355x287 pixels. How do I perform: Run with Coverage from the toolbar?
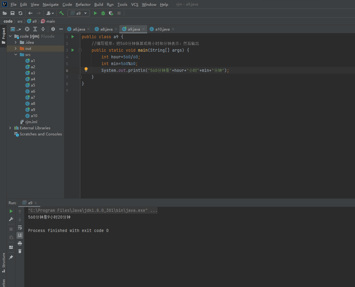(111, 13)
